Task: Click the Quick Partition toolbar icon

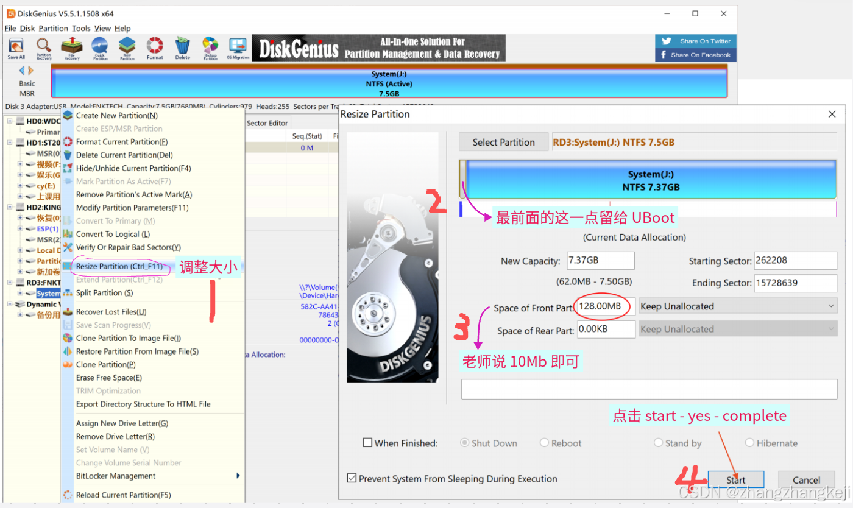Action: 100,48
